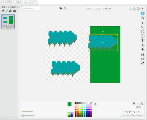
Task: Select the Line tool
Action: click(143, 28)
